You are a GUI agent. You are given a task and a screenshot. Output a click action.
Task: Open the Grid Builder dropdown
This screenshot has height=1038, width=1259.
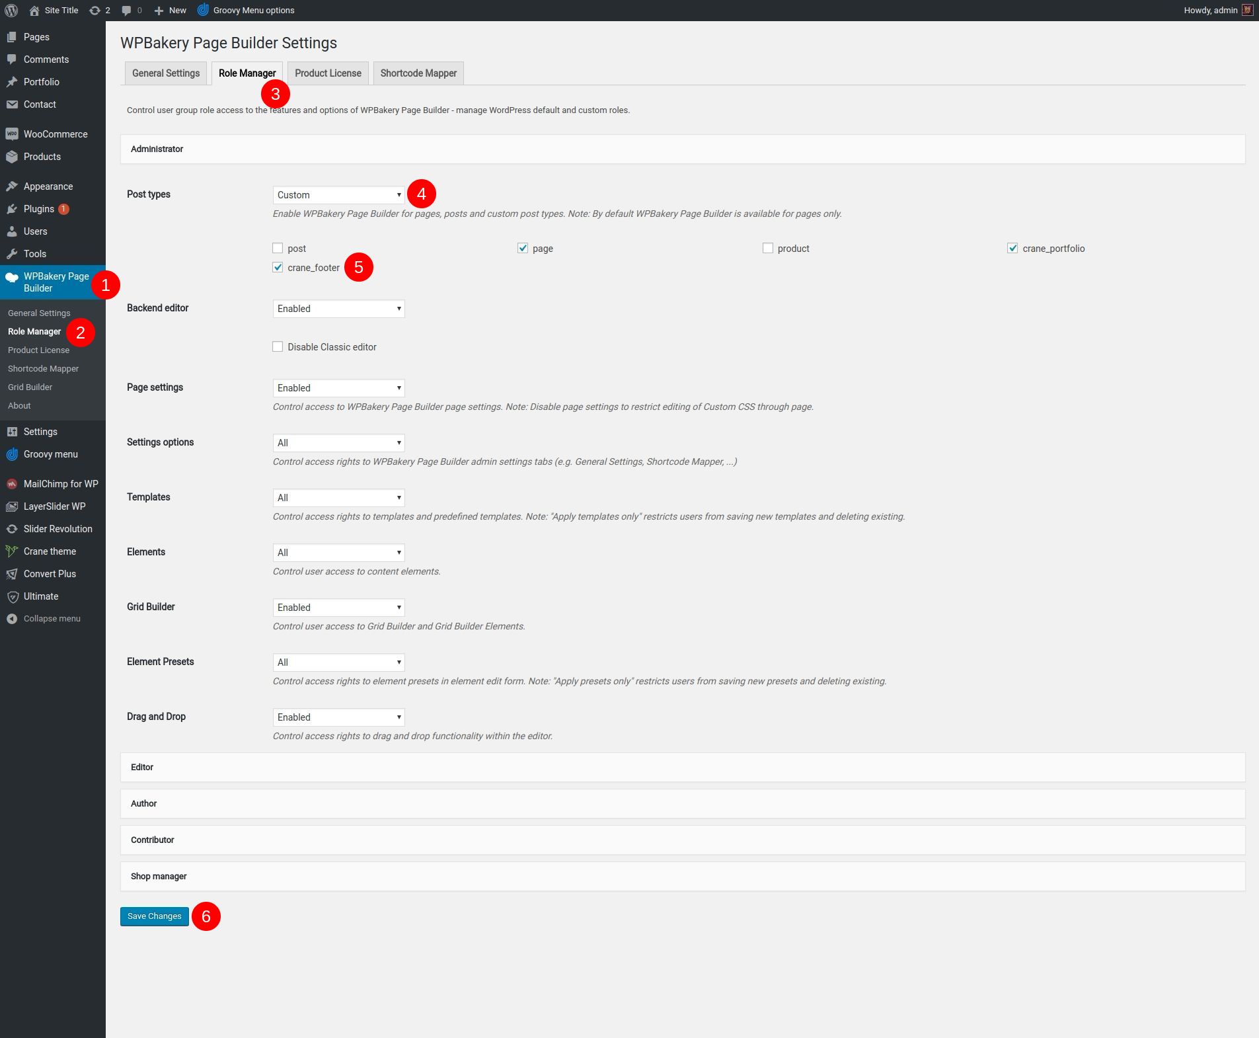(338, 608)
